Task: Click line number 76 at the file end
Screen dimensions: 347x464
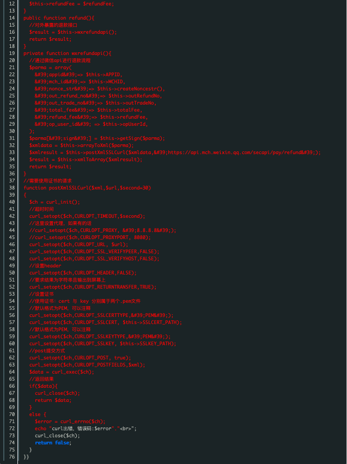Action: click(12, 457)
